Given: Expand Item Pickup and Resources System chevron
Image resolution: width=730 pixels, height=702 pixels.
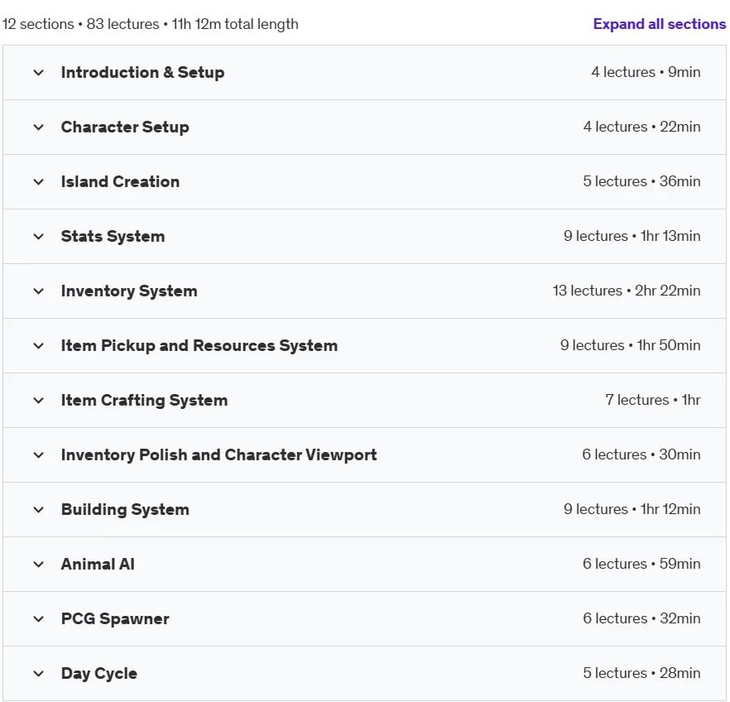Looking at the screenshot, I should click(x=39, y=345).
